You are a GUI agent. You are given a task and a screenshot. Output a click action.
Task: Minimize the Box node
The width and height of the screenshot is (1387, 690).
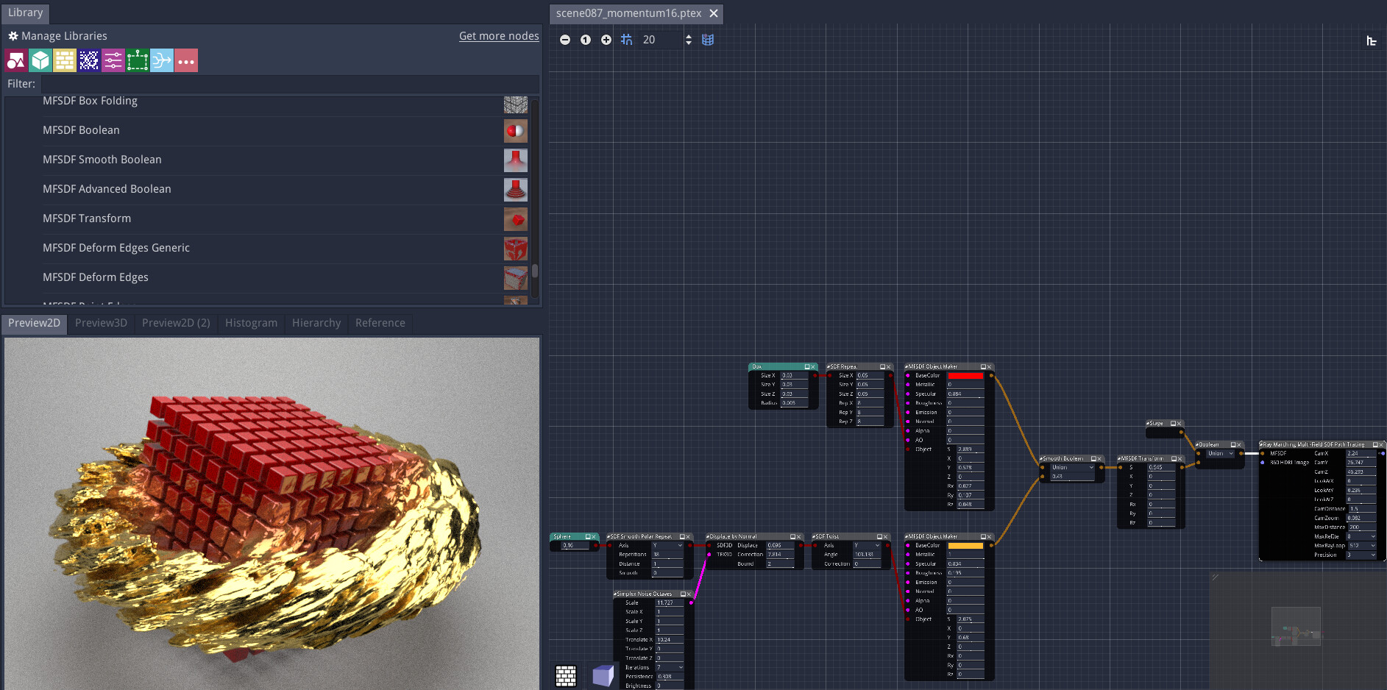[807, 366]
